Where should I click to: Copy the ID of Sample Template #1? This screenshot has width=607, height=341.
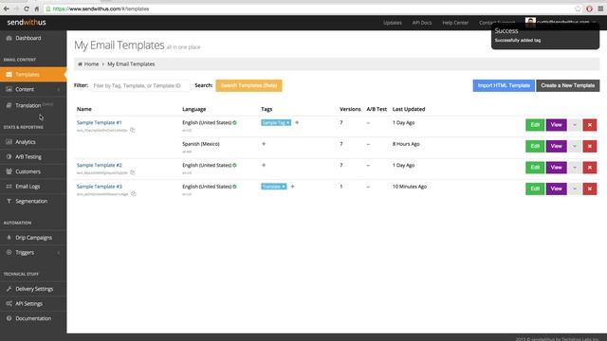pos(133,131)
